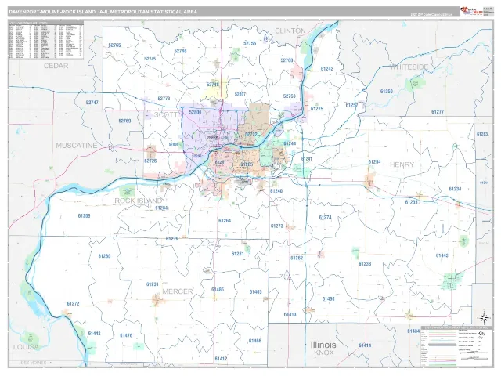
Task: Select the WHITESIDE county label
Action: pos(409,67)
